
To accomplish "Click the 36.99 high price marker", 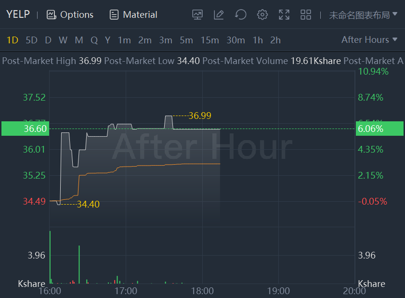I will (200, 116).
